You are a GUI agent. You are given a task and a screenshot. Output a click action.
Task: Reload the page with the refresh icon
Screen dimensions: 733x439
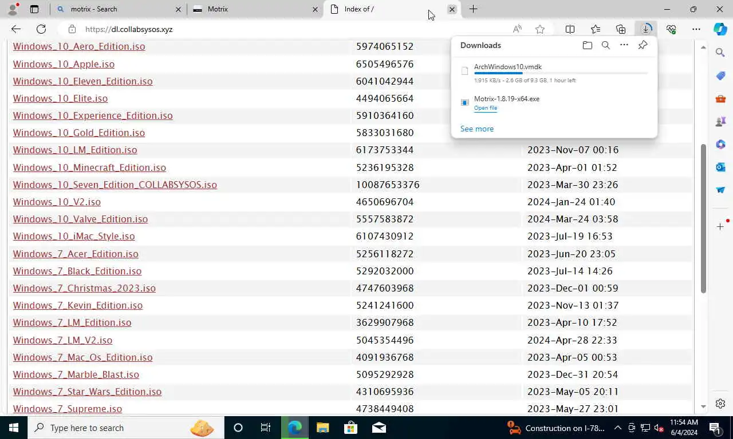pos(41,29)
